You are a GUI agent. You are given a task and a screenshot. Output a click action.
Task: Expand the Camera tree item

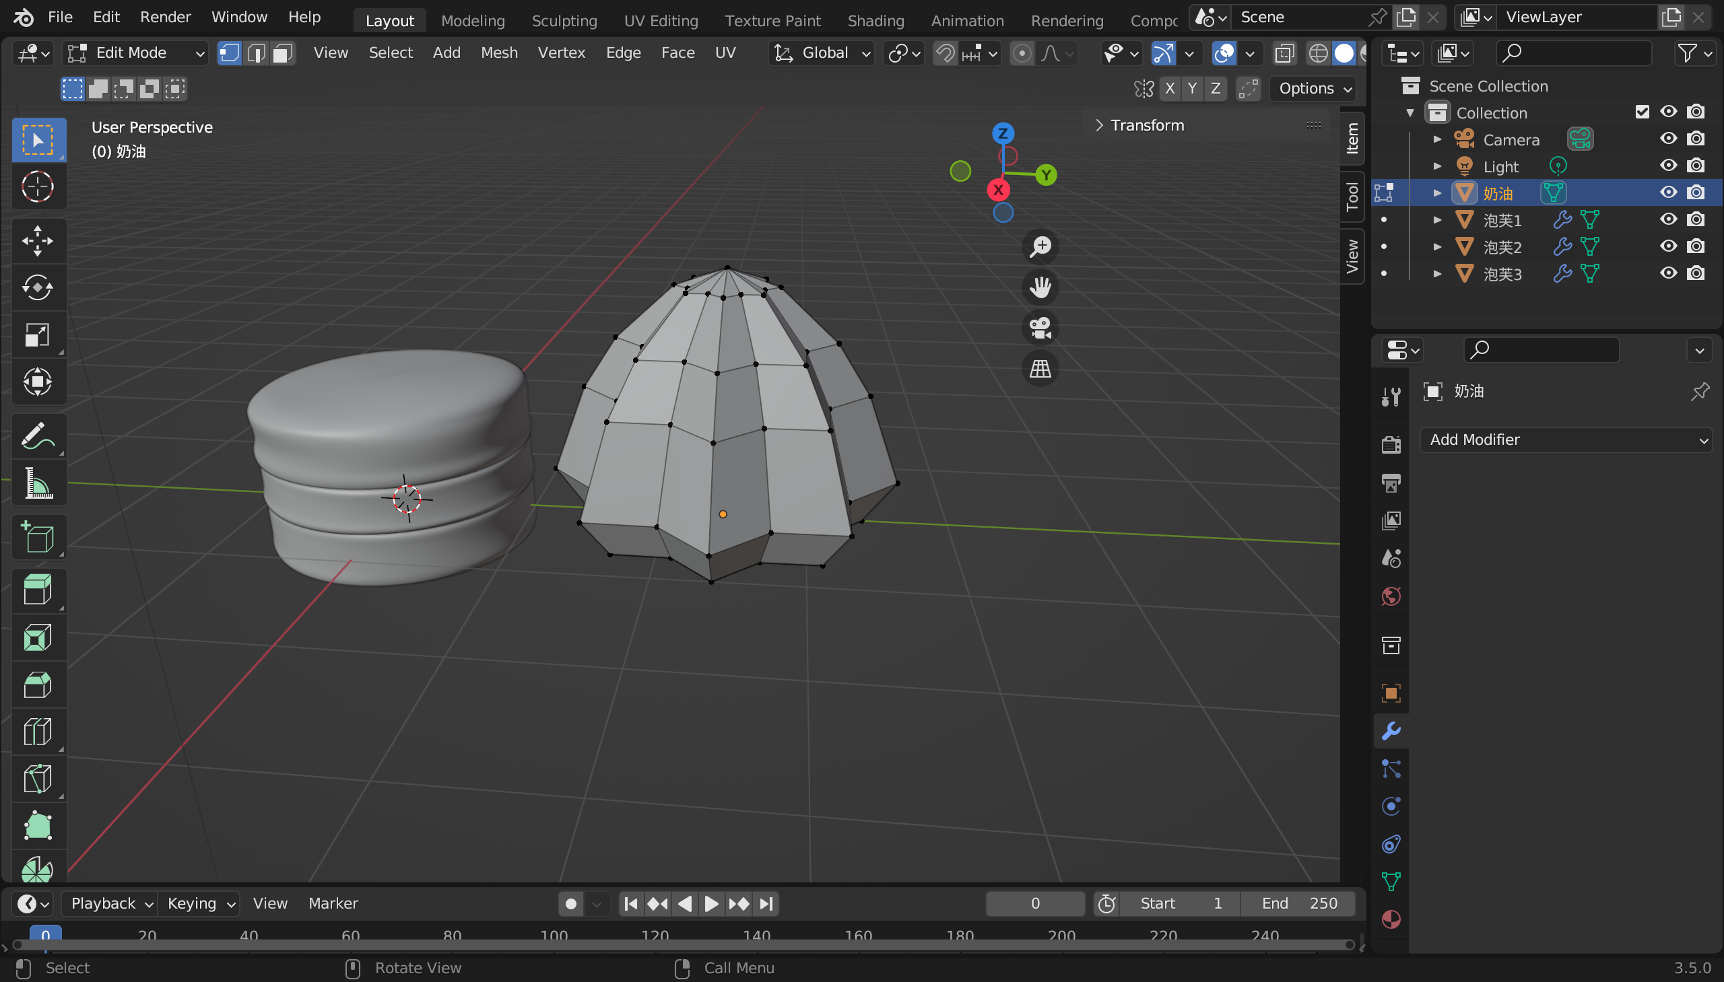coord(1436,139)
